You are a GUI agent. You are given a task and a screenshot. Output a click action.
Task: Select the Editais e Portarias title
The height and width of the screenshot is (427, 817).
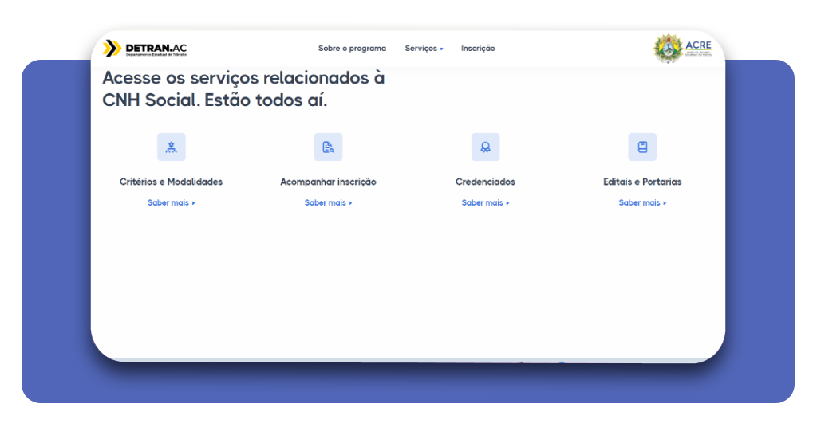pyautogui.click(x=642, y=182)
